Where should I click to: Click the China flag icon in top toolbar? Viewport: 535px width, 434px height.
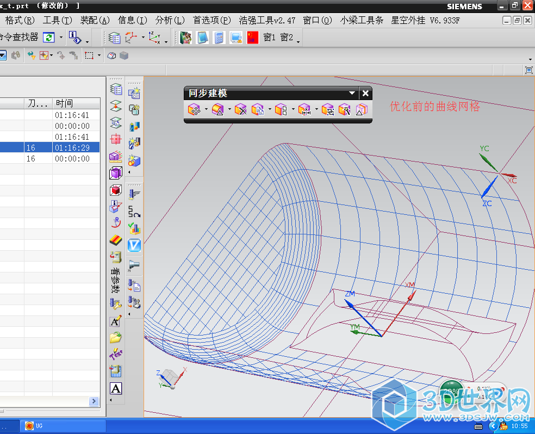[x=252, y=38]
